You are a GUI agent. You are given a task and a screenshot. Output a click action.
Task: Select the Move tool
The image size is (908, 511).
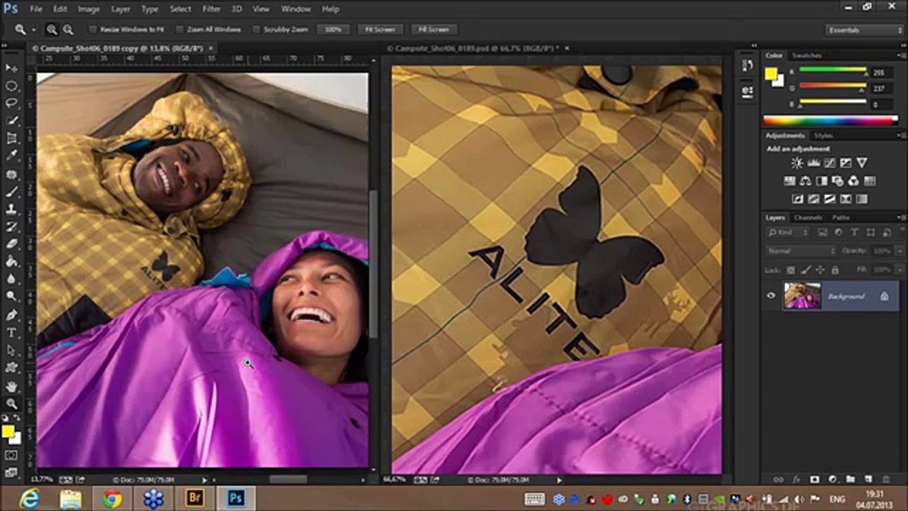coord(11,68)
